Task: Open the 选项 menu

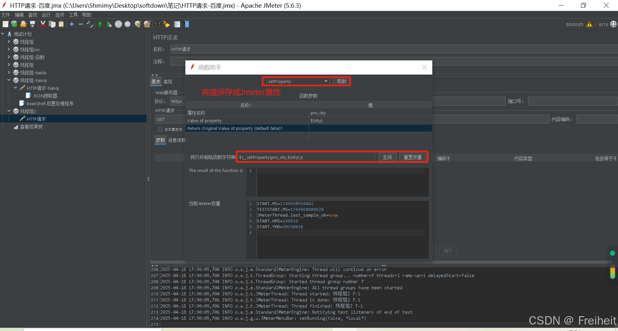Action: 60,15
